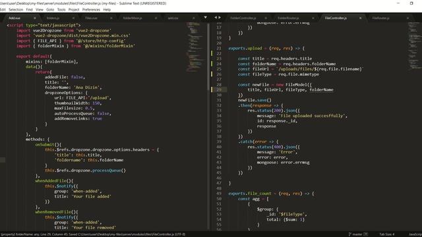Click 'mongoose: error.errmsg' on line 43
Screen dimensions: 422x237
(x=283, y=163)
